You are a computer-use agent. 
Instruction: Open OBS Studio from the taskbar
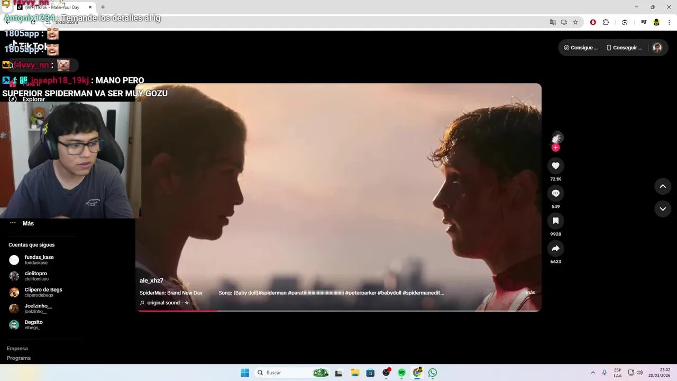(386, 373)
